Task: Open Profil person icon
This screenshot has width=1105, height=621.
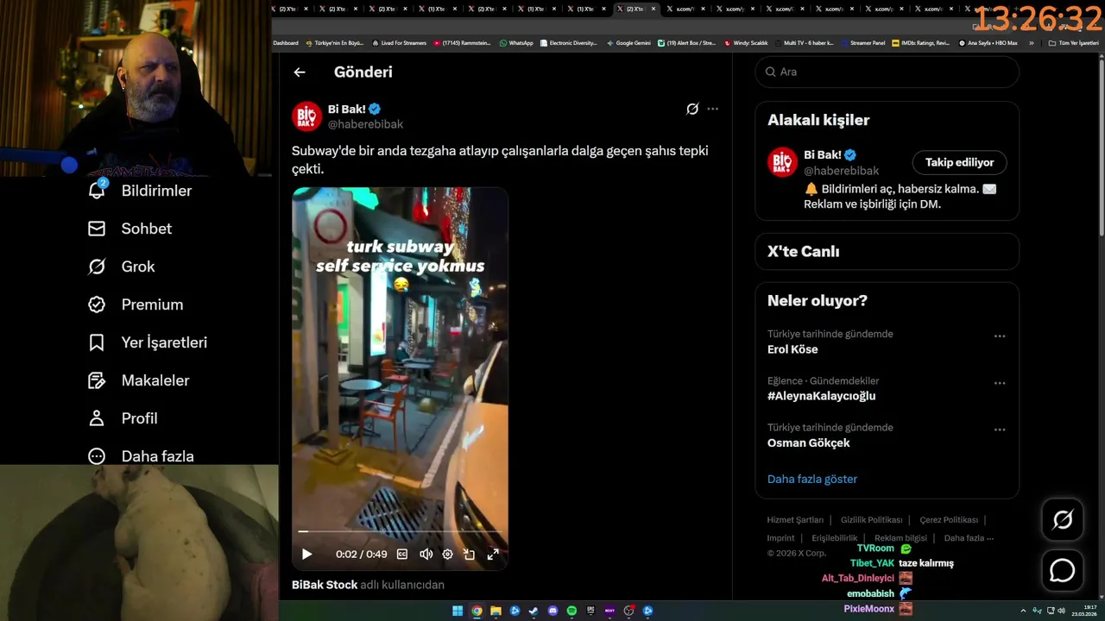Action: (97, 418)
